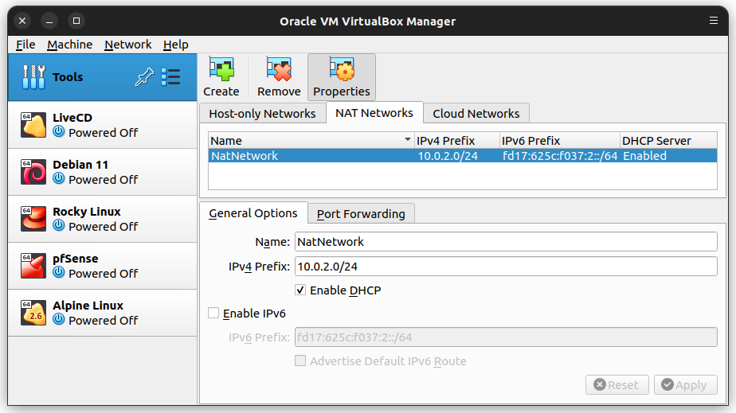Select the General Options tab
The width and height of the screenshot is (736, 413).
click(253, 213)
